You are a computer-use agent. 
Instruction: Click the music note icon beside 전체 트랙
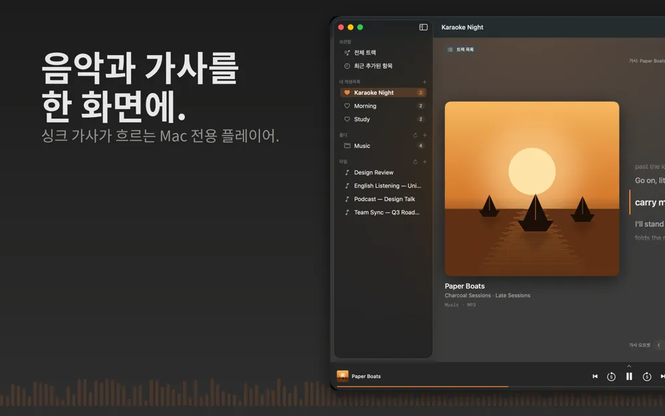pyautogui.click(x=347, y=53)
